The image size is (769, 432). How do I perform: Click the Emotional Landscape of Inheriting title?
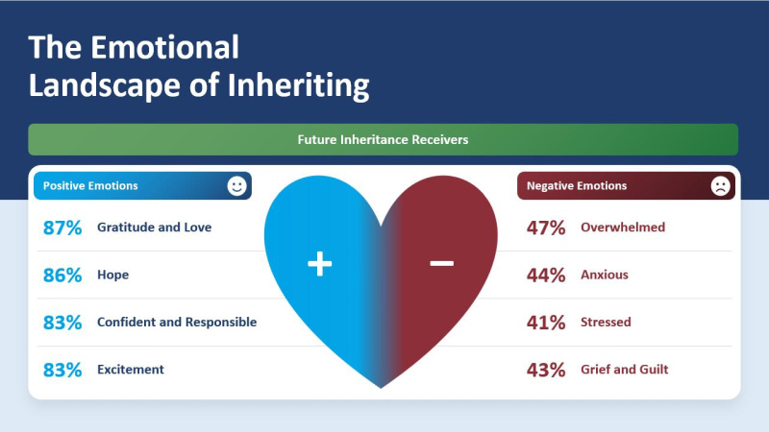click(199, 66)
